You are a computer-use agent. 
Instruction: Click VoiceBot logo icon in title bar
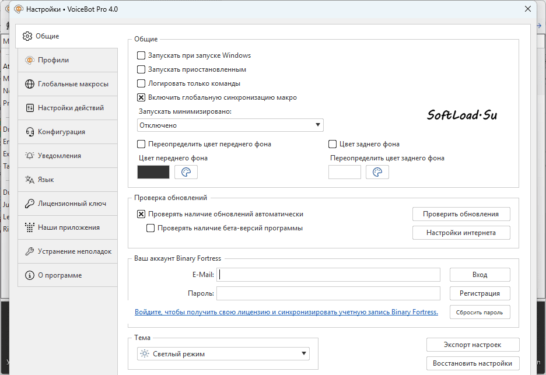[19, 9]
